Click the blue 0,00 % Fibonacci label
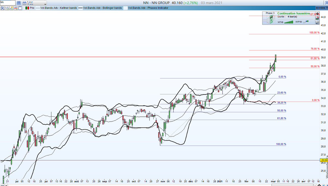 coord(282,77)
